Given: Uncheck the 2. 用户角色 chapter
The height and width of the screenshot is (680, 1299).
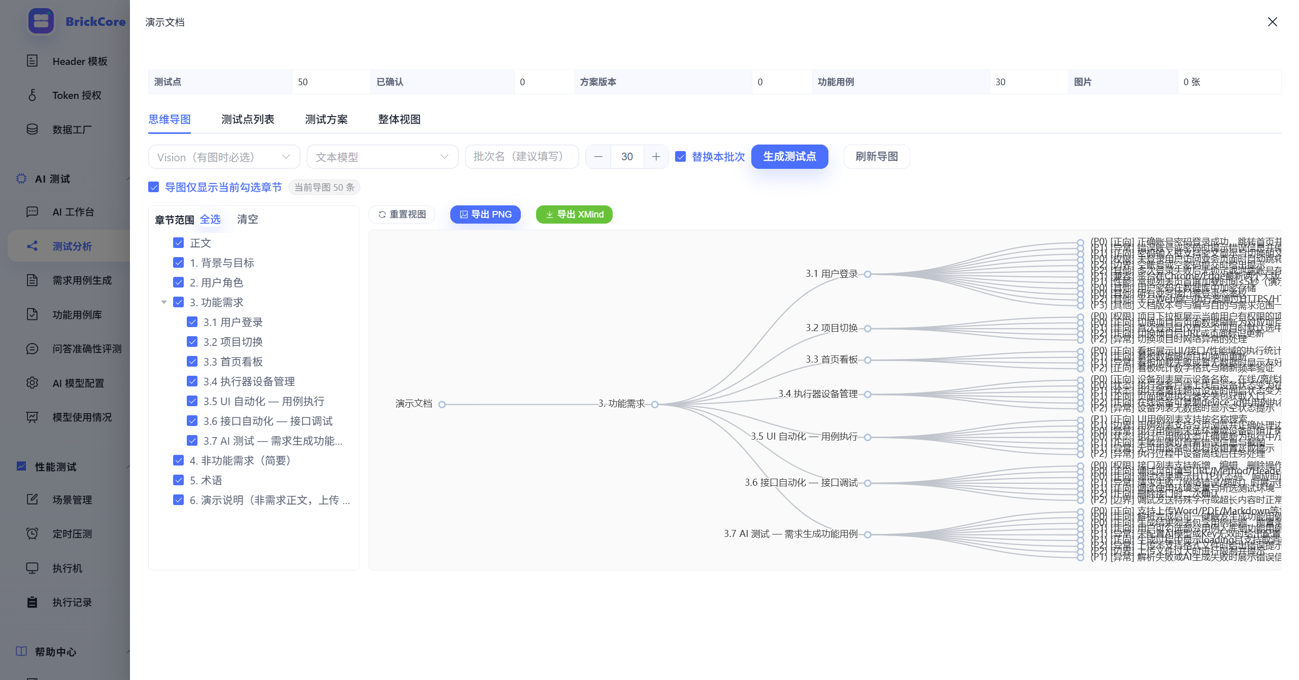Looking at the screenshot, I should [178, 282].
